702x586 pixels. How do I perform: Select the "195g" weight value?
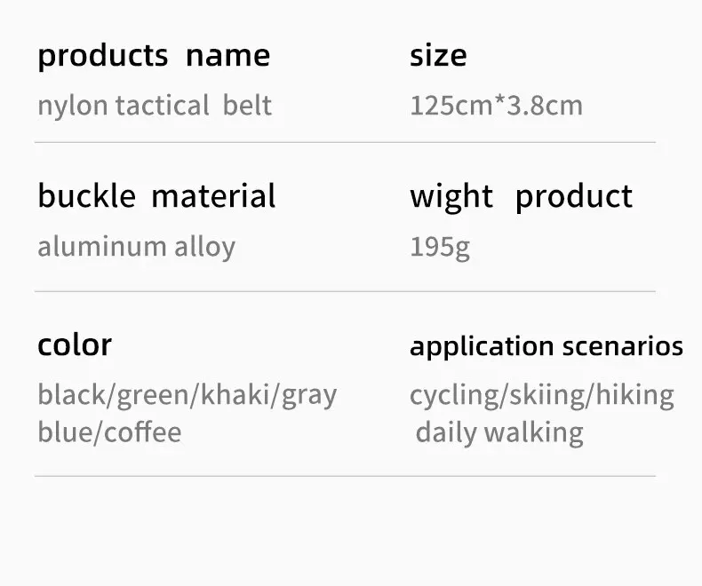pos(440,247)
